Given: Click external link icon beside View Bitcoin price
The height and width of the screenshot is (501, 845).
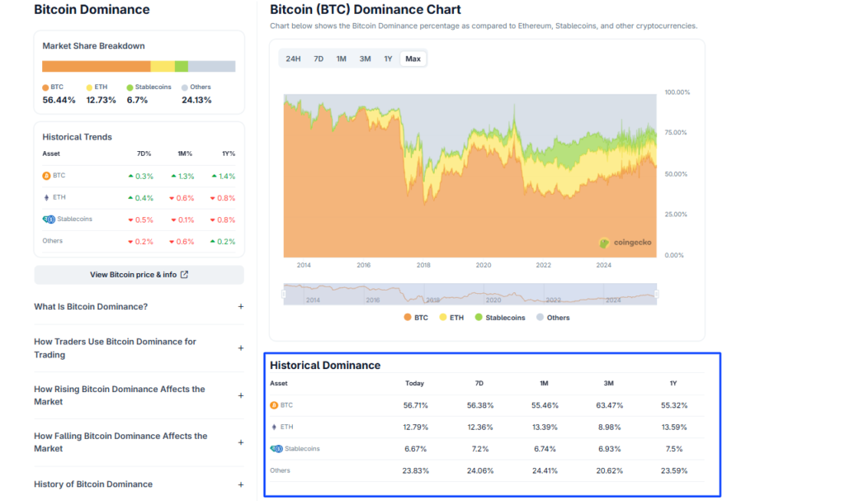Looking at the screenshot, I should tap(184, 275).
